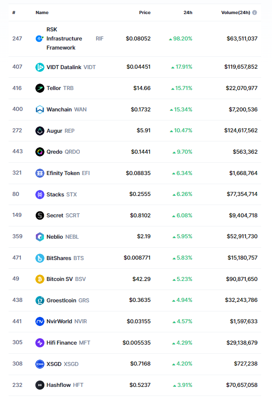Click the Qredo logo icon
272x401 pixels.
coord(40,152)
